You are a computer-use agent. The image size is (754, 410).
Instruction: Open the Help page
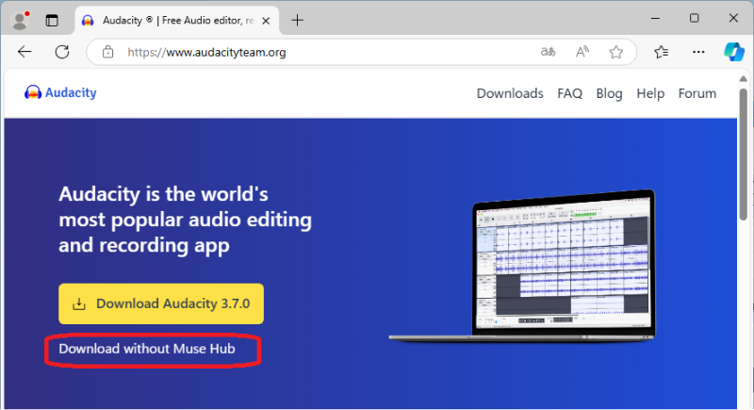point(650,93)
